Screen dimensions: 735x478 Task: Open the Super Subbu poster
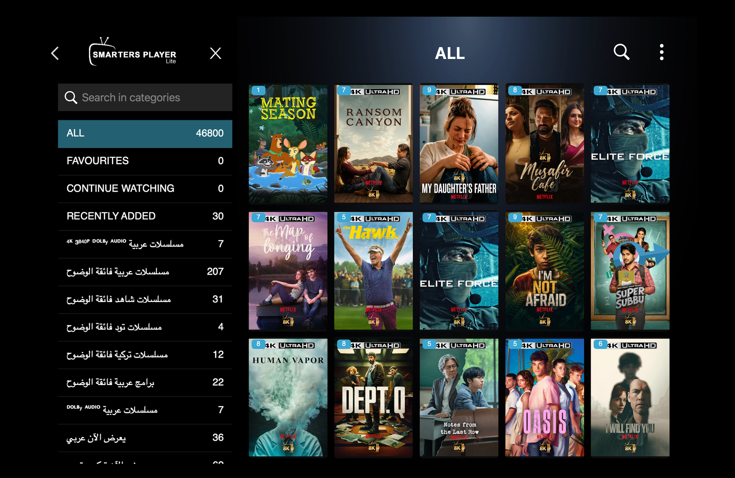pos(630,271)
